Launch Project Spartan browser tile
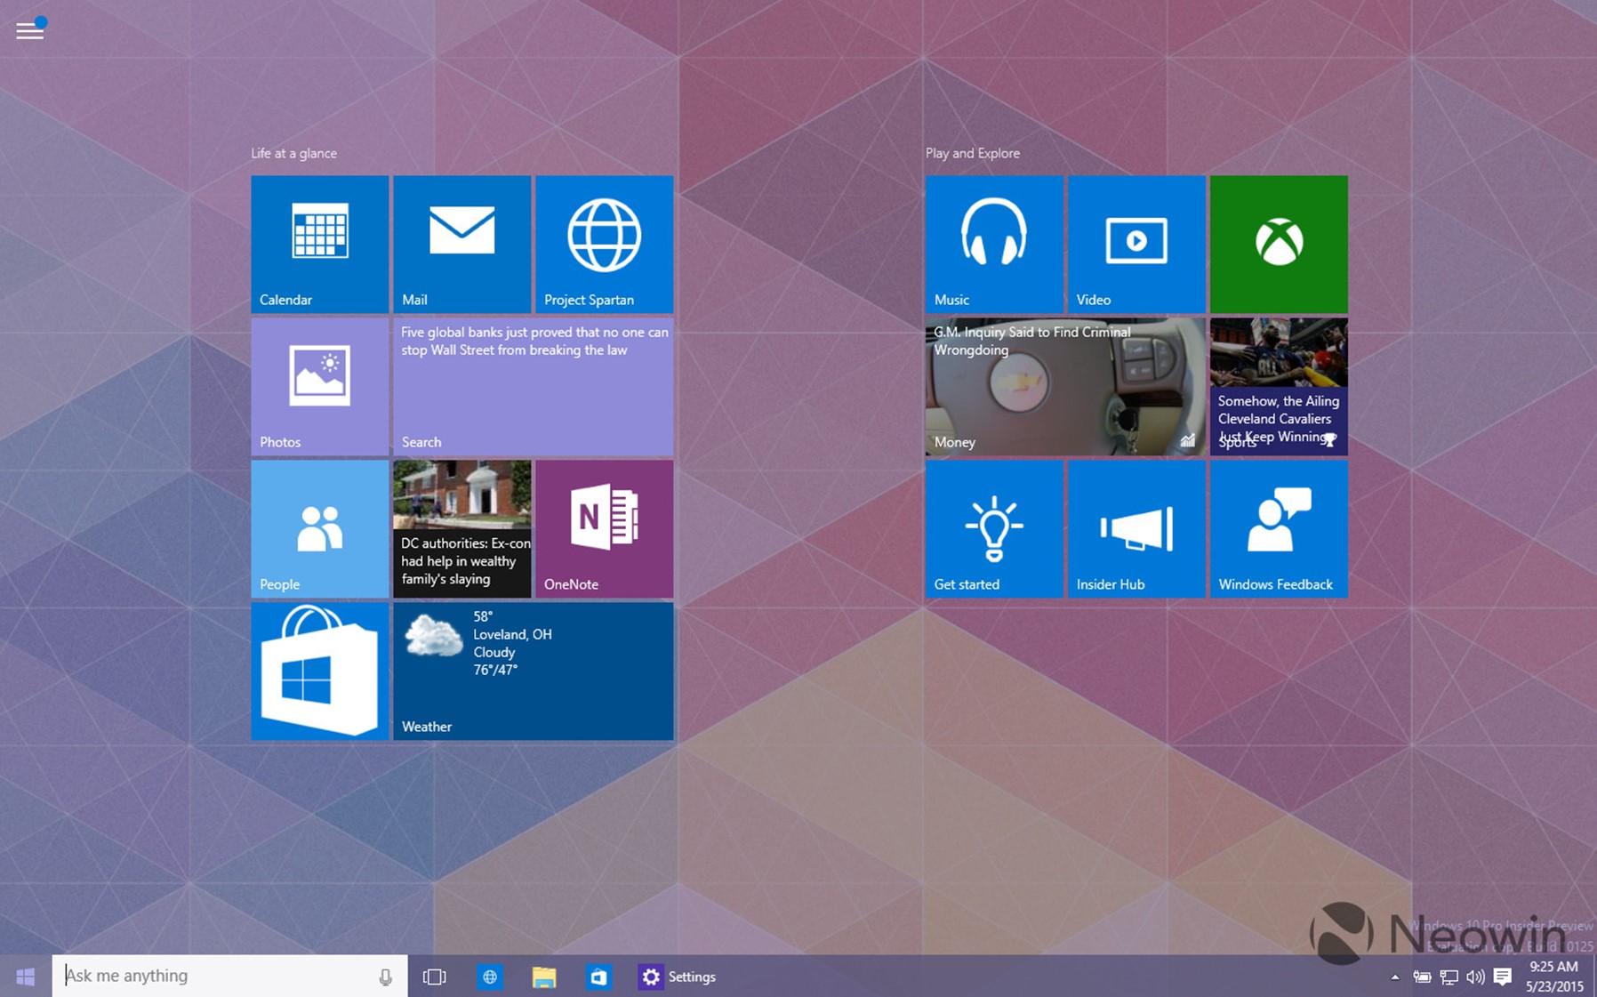 coord(604,244)
